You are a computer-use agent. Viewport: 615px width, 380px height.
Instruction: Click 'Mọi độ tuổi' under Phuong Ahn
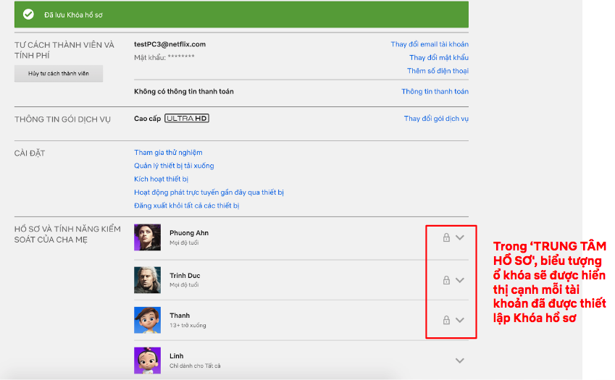[184, 242]
